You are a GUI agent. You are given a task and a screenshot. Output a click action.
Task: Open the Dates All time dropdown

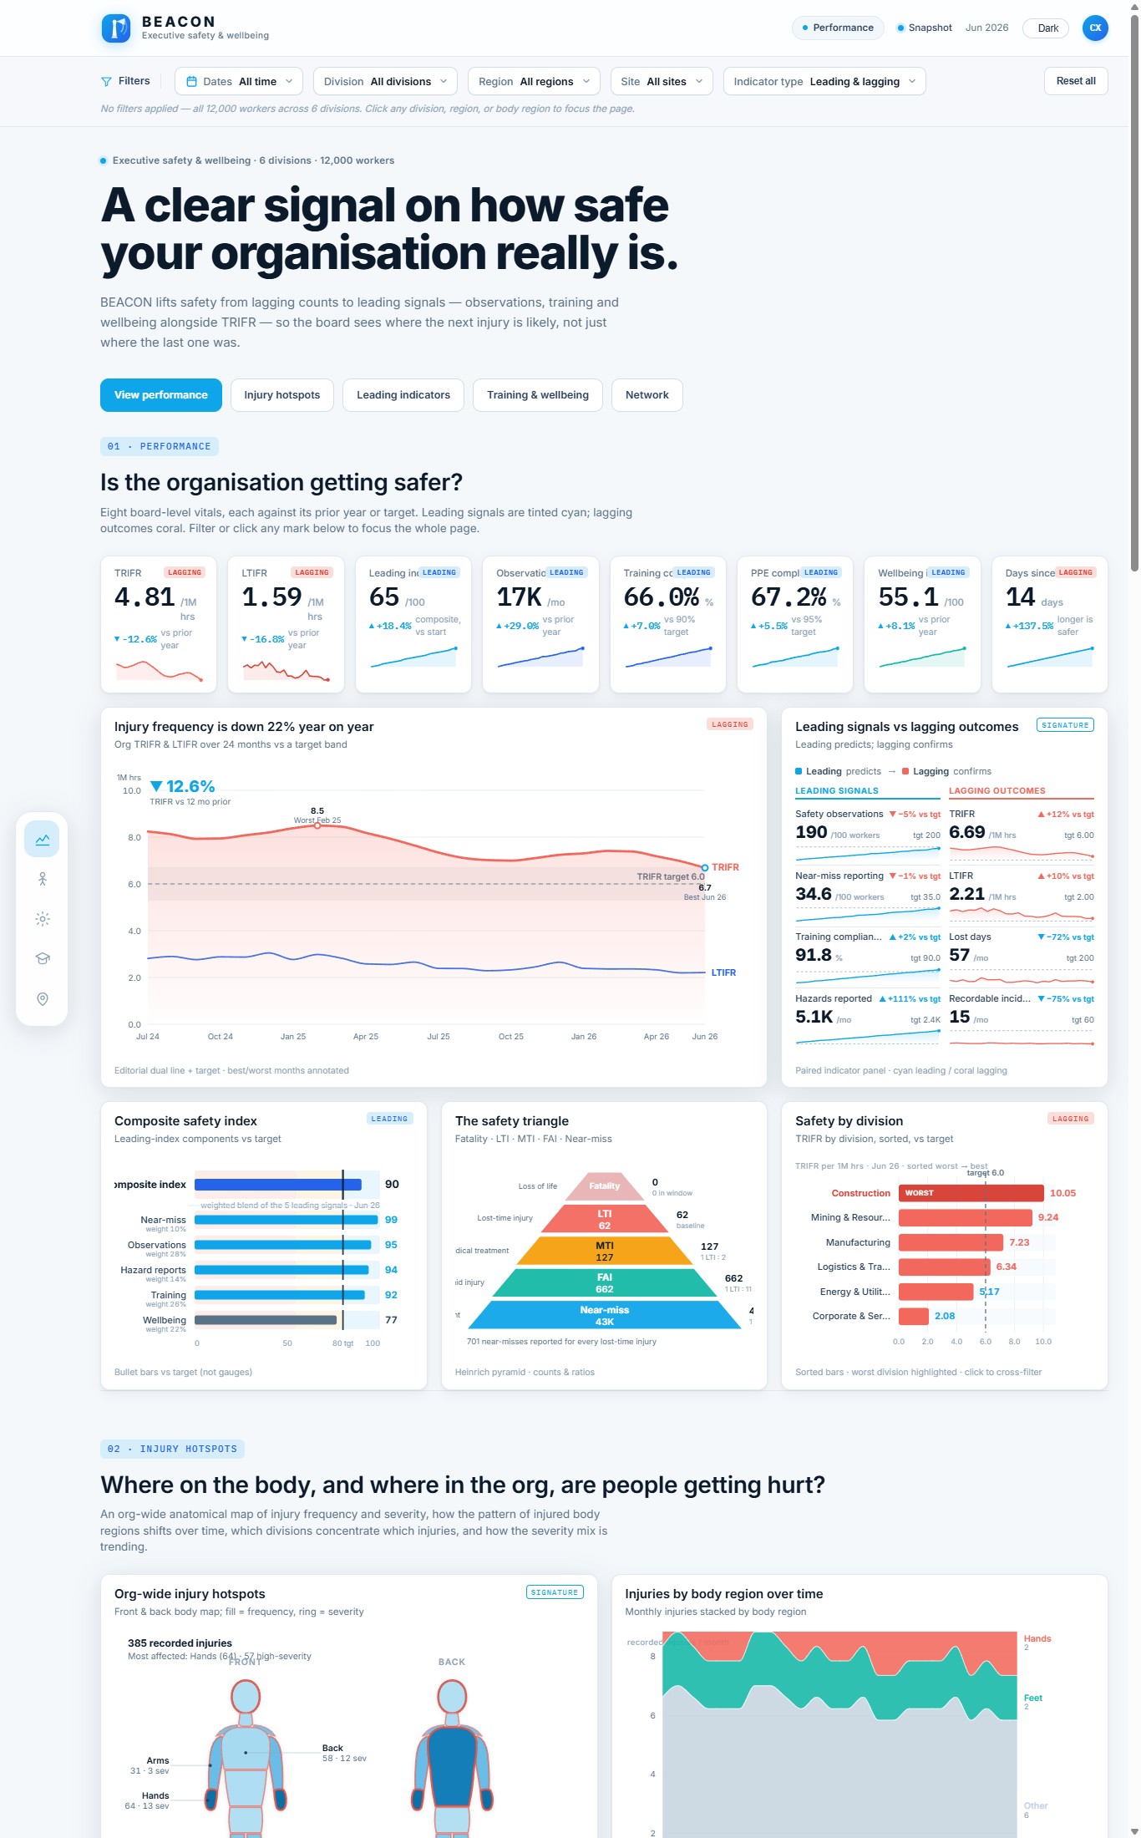239,82
